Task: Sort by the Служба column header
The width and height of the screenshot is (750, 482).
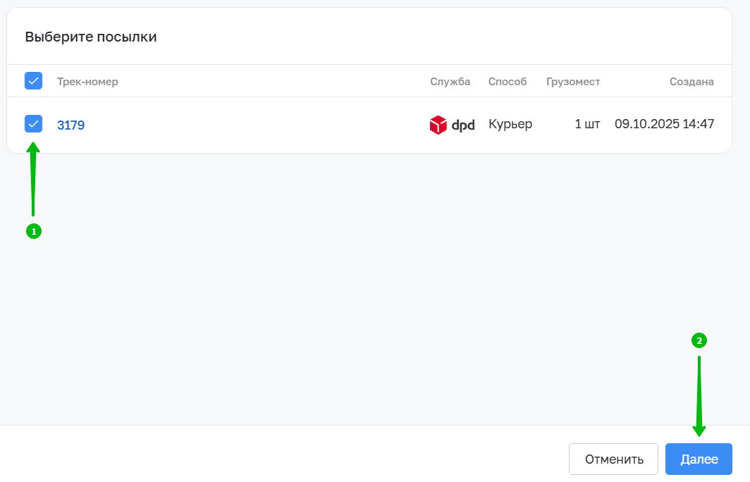Action: click(450, 82)
